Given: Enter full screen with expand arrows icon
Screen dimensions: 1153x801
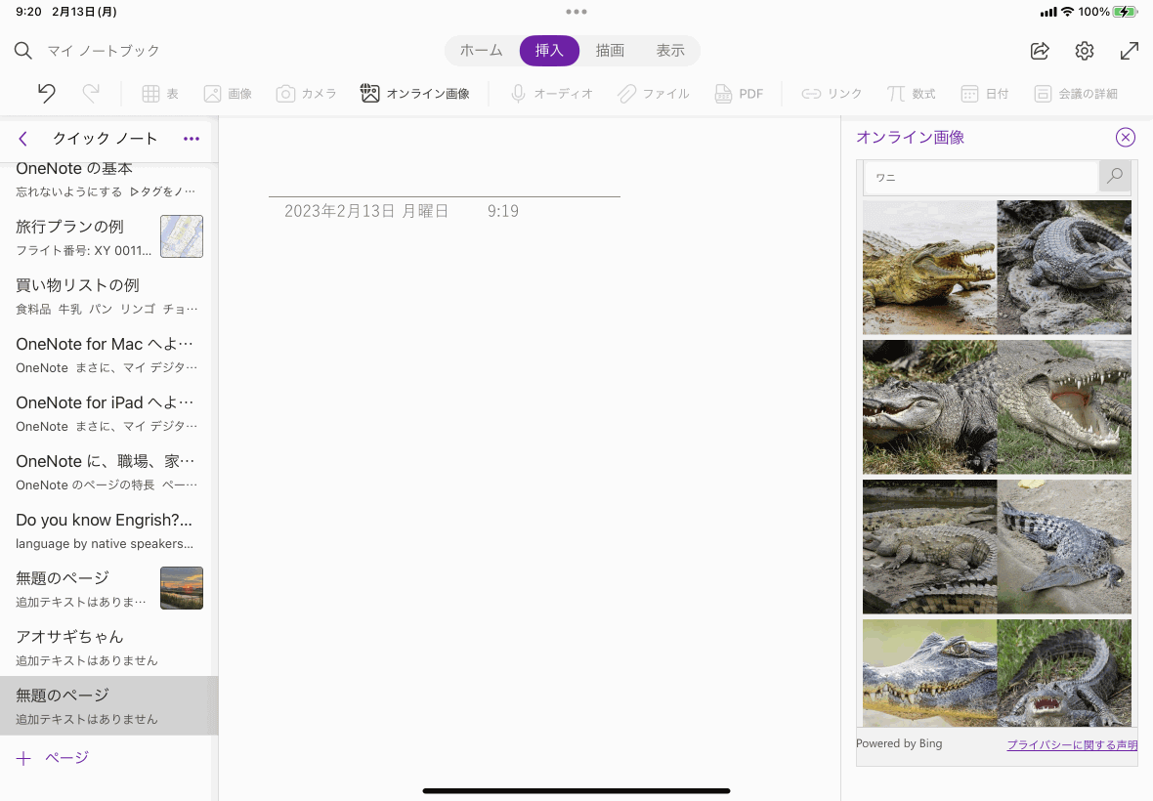Looking at the screenshot, I should pos(1130,51).
